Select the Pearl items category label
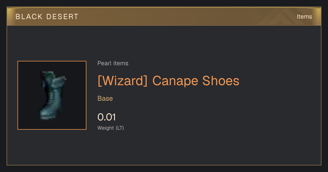The height and width of the screenshot is (172, 328). tap(113, 63)
